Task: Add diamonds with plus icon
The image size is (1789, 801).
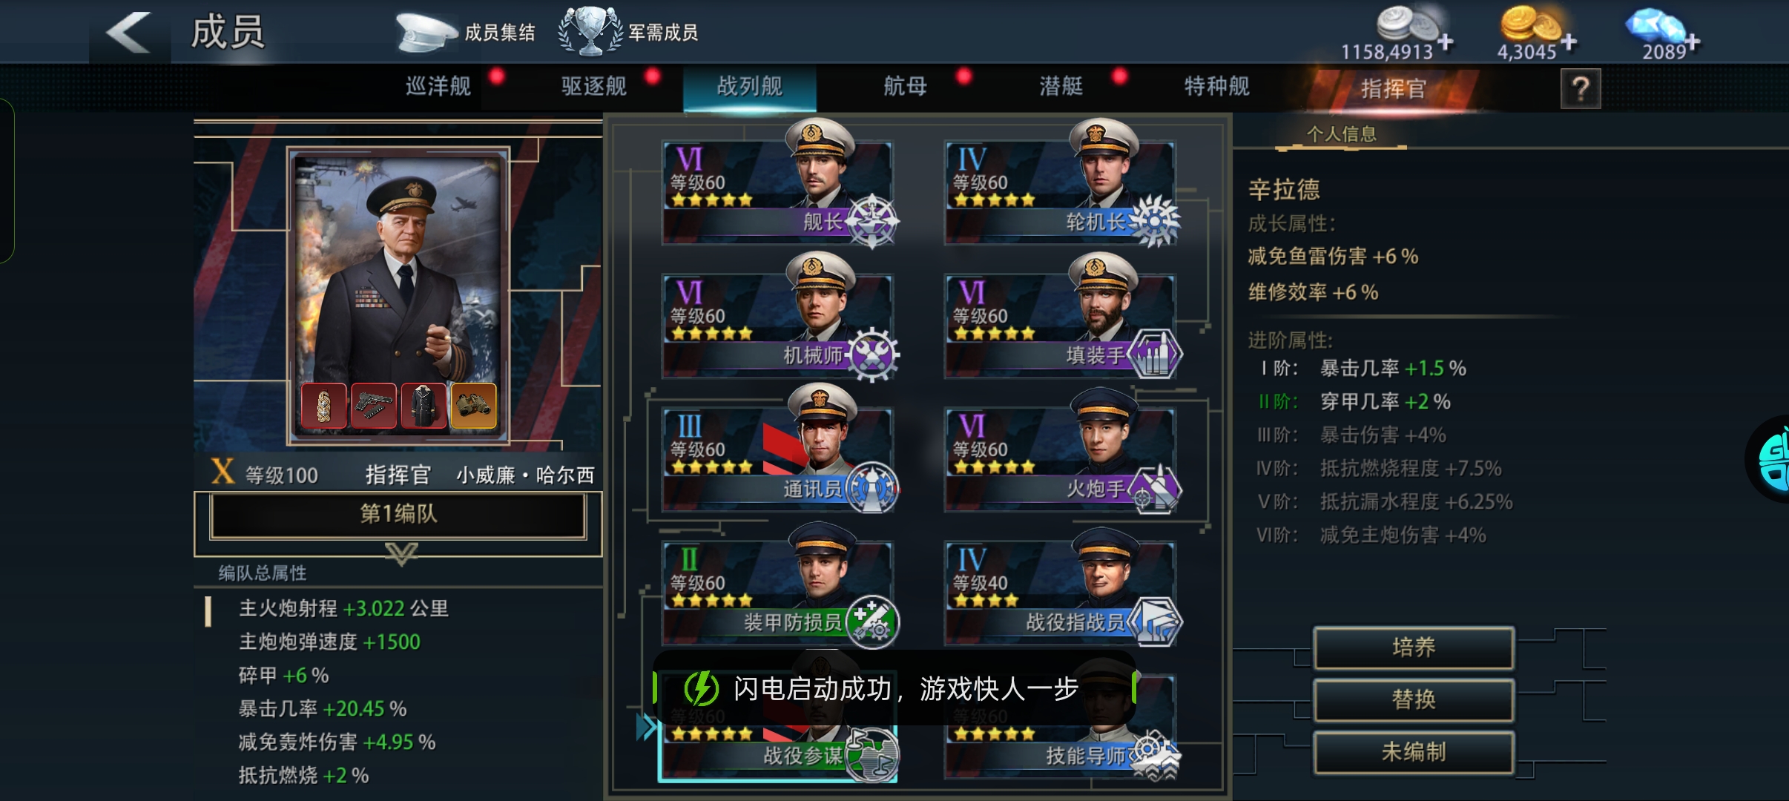Action: pos(1691,42)
